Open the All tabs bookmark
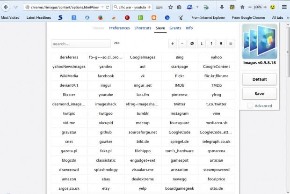The width and height of the screenshot is (290, 194). pos(277,18)
